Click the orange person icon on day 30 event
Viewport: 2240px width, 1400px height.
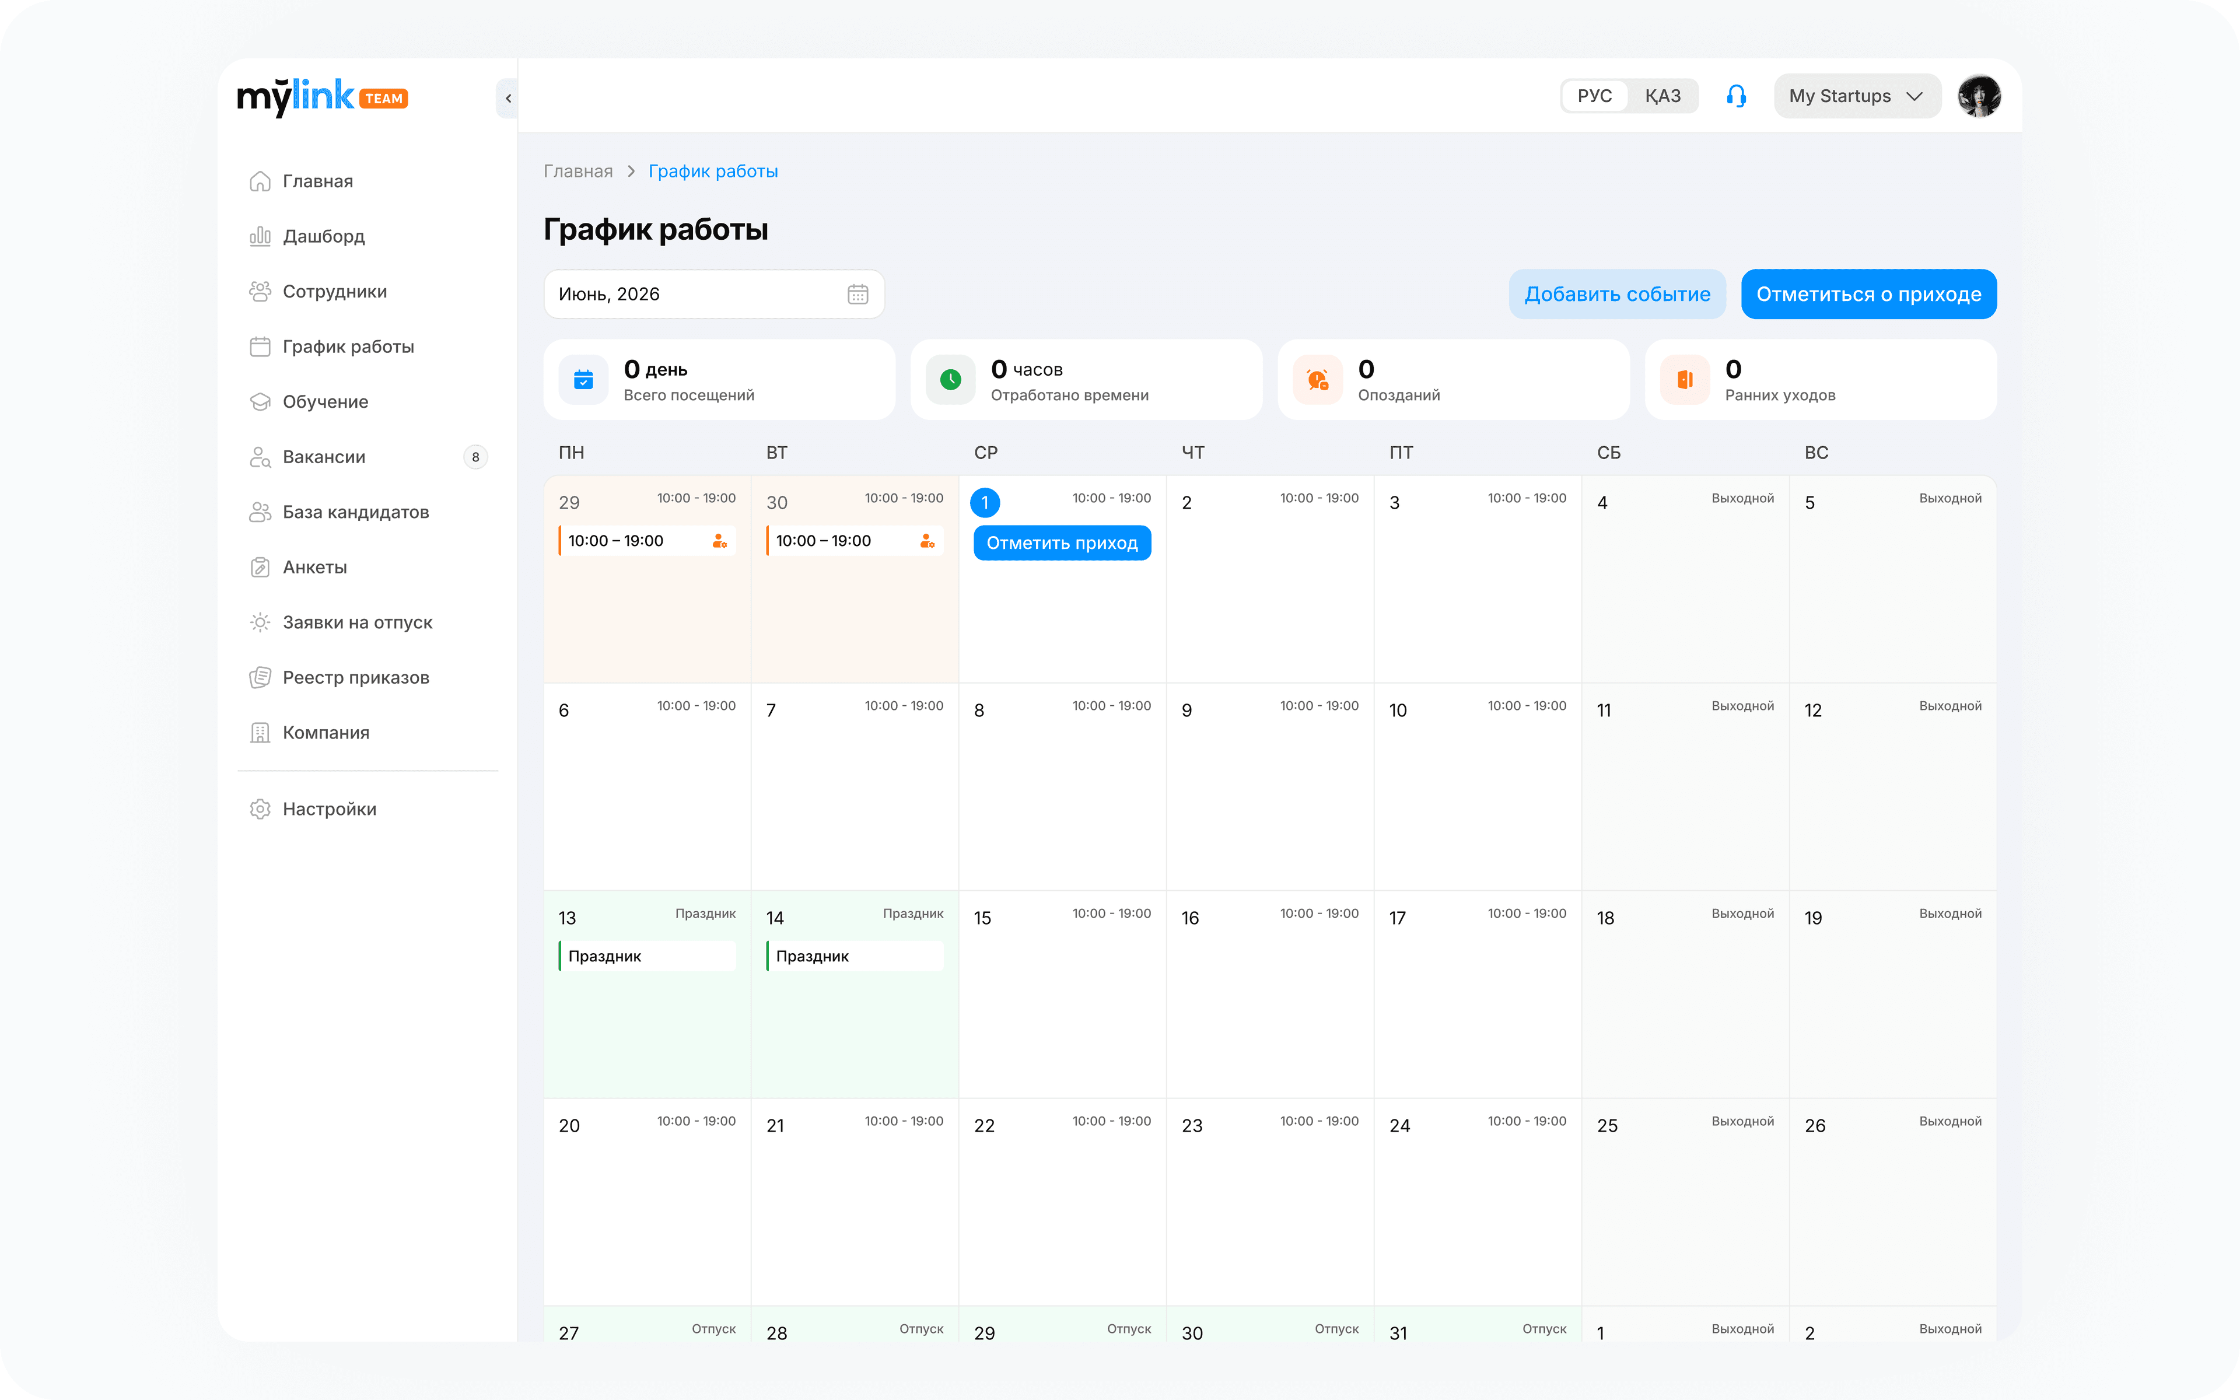coord(926,541)
